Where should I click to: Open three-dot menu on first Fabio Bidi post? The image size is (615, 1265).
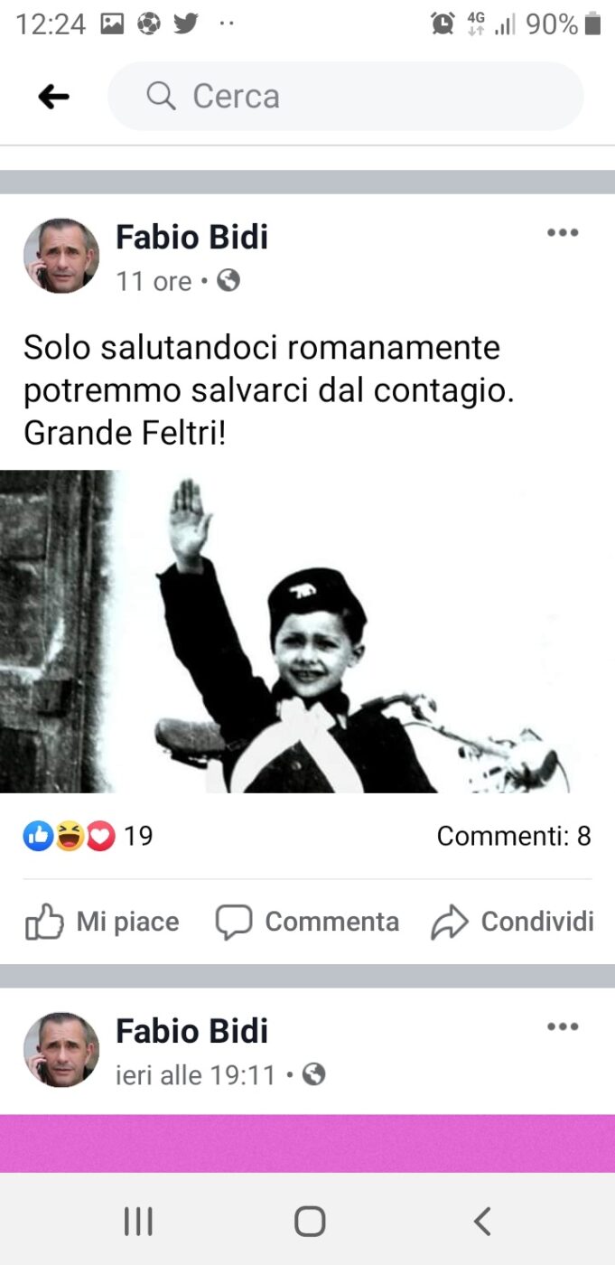point(563,233)
